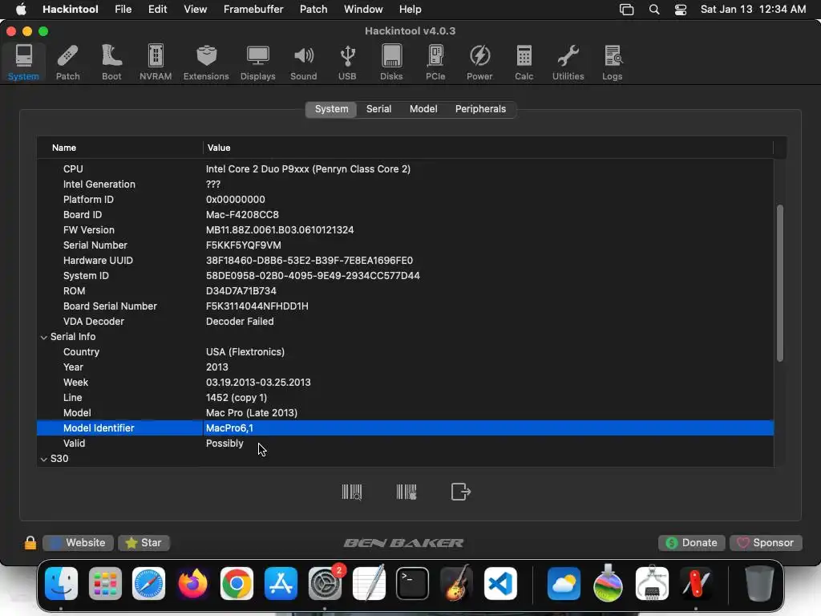The width and height of the screenshot is (821, 616).
Task: Click the barcode with magnifier icon
Action: (x=352, y=492)
